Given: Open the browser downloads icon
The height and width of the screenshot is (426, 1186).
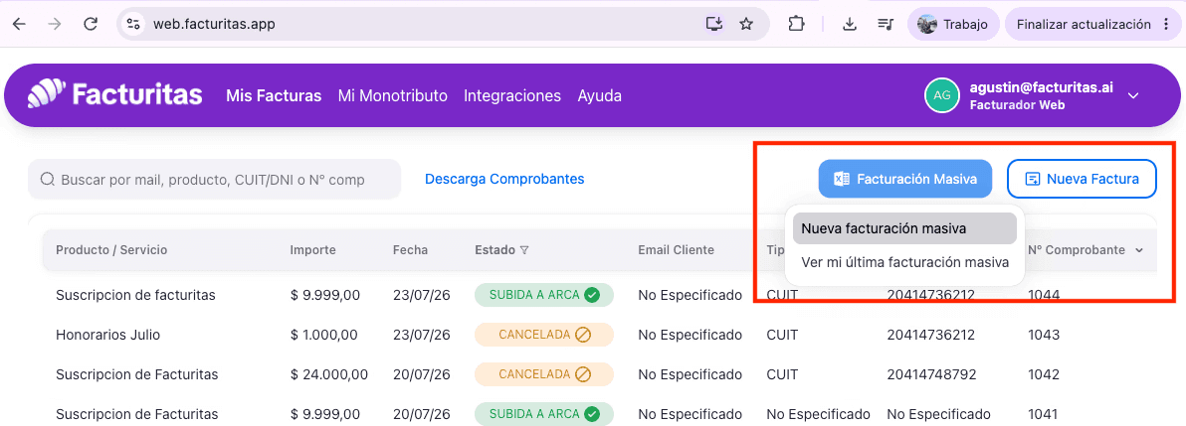Looking at the screenshot, I should 850,24.
